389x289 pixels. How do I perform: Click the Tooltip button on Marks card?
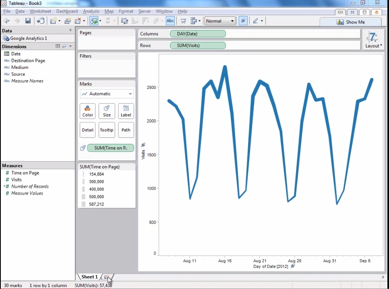[107, 130]
